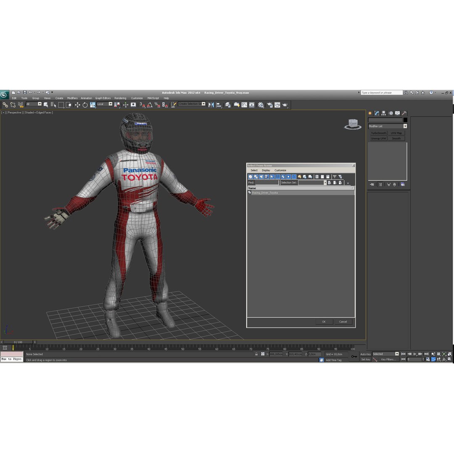Toggle Angle Snap
Screen dimensions: 454x454
pos(150,105)
